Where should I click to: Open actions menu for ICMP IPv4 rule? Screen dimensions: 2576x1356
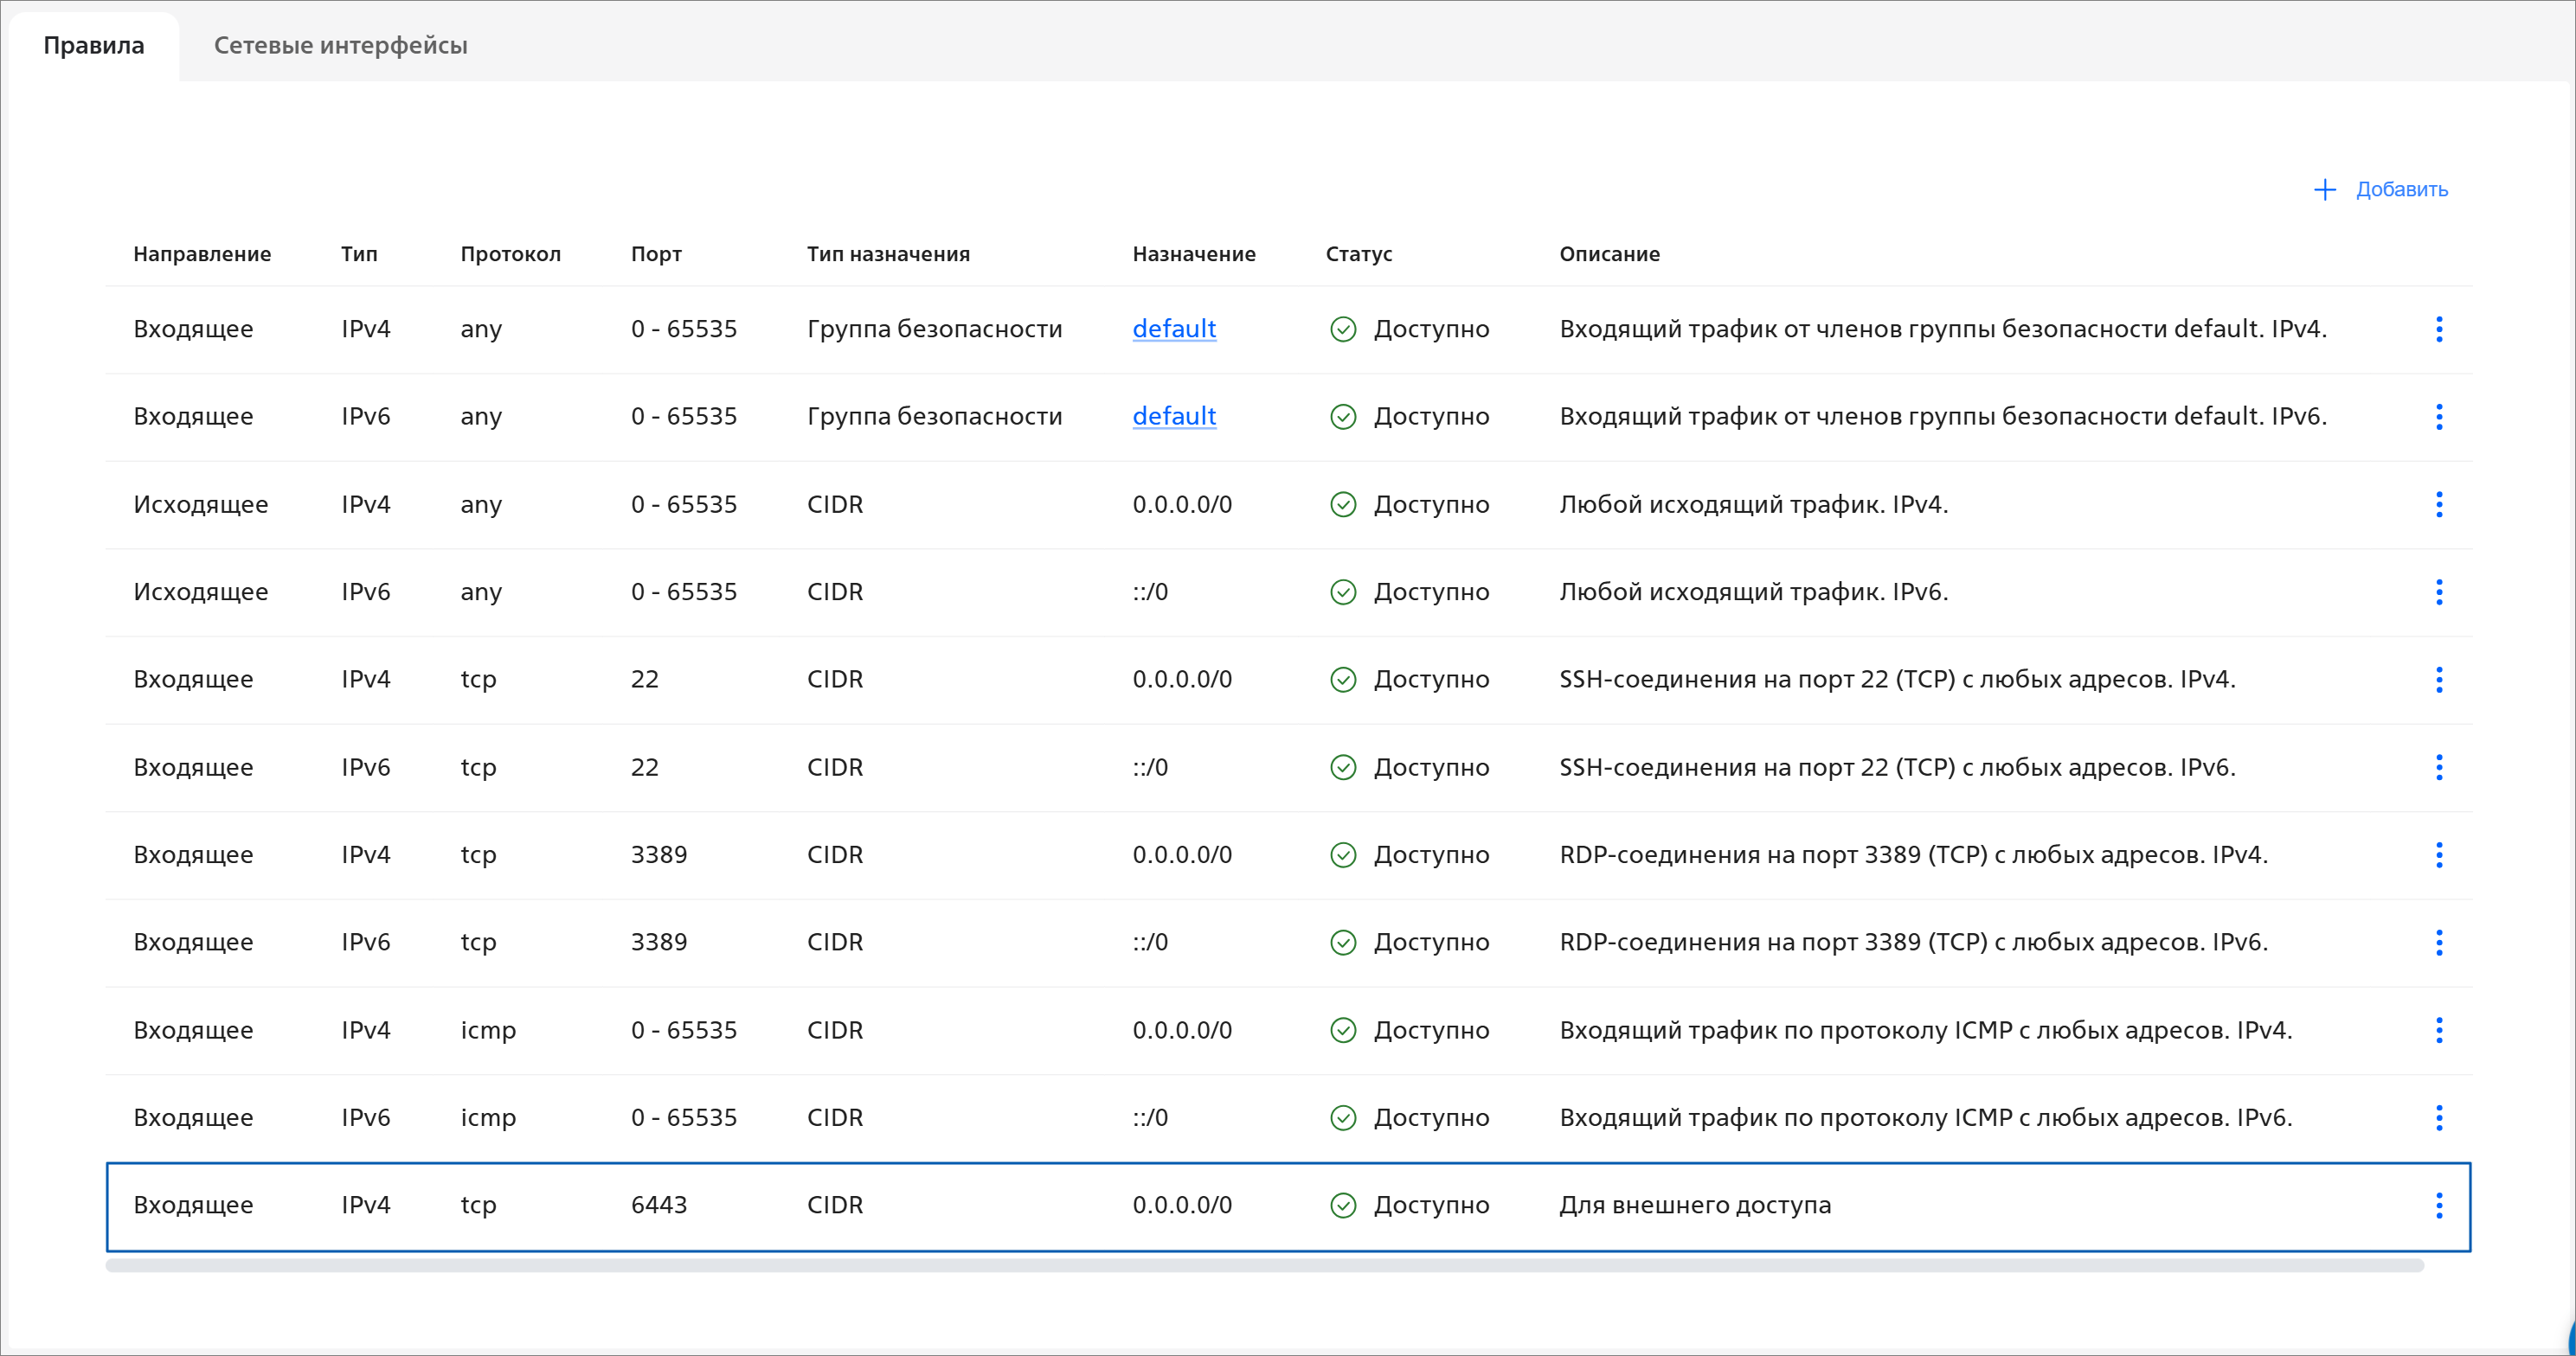2438,1029
